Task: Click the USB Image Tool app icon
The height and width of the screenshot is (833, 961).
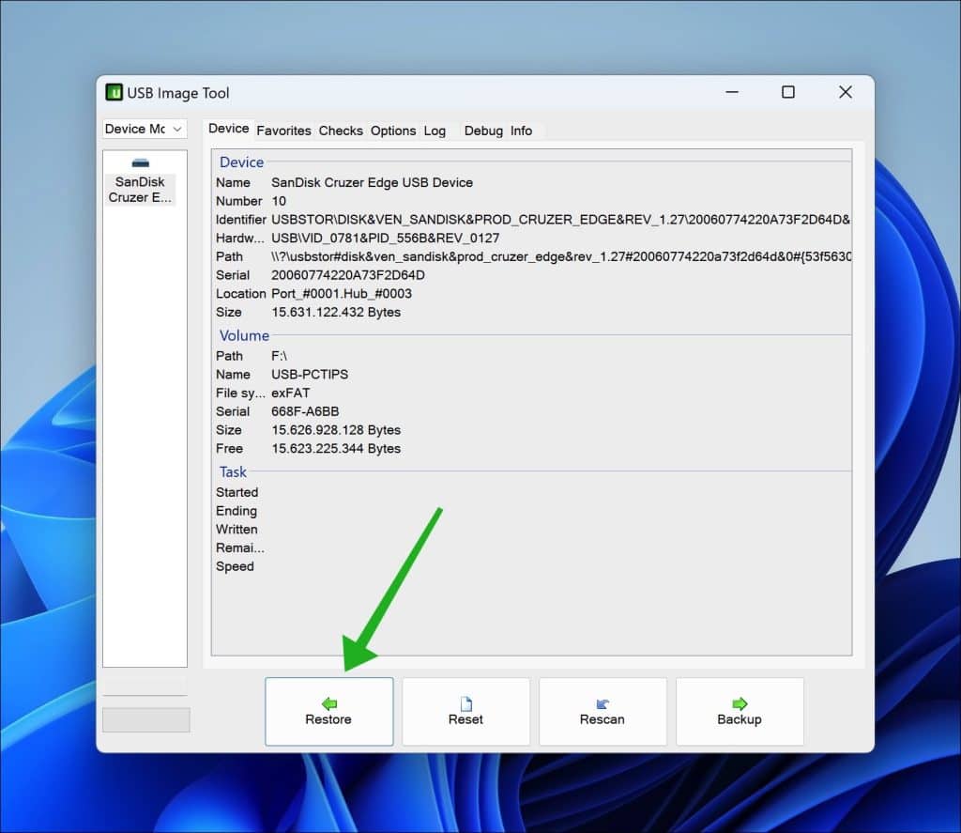Action: (114, 92)
